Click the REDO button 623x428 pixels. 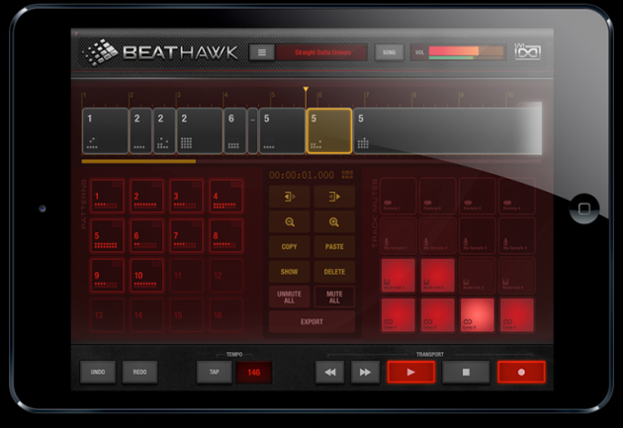[139, 372]
